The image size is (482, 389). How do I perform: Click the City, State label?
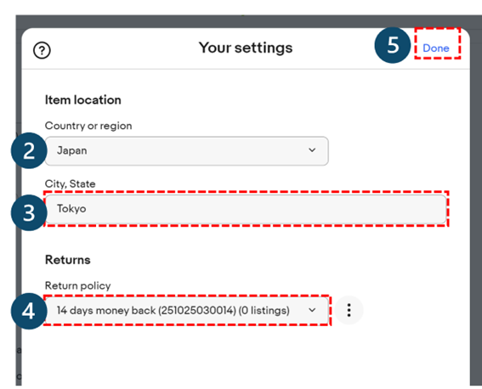[70, 184]
